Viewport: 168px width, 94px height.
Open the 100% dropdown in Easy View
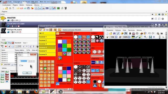129,37
